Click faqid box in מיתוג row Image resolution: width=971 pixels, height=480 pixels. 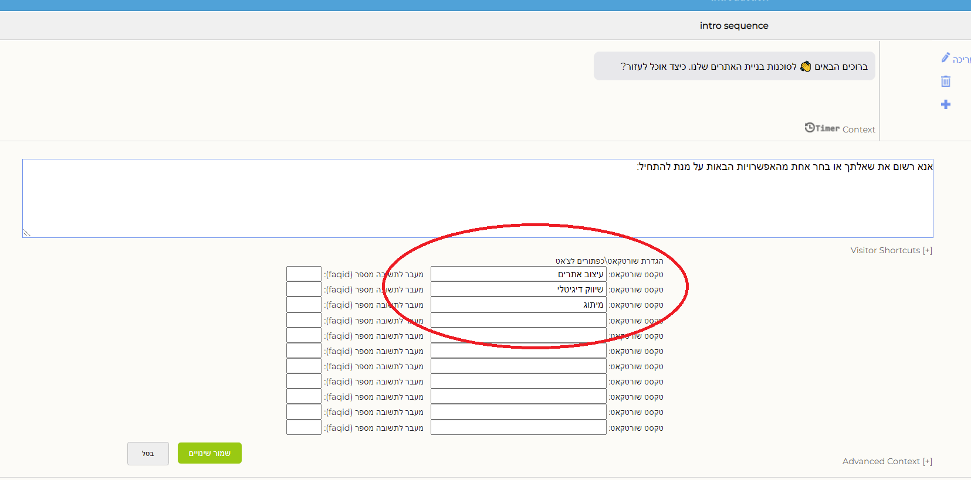[x=304, y=305]
